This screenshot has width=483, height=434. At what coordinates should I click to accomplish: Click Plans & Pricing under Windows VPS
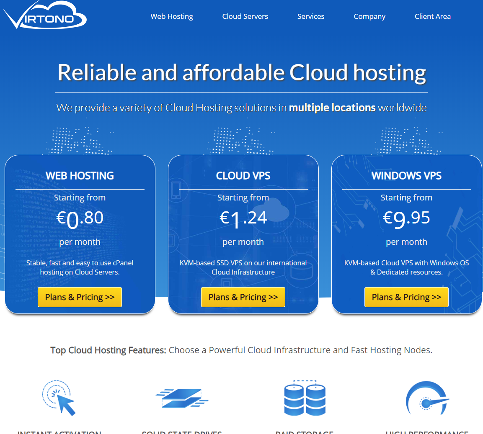coord(406,297)
